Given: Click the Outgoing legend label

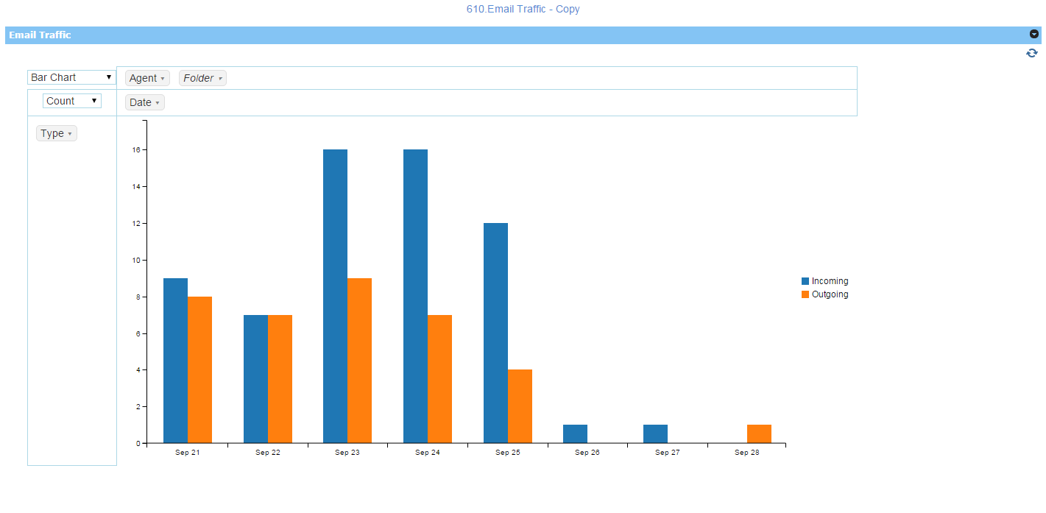Looking at the screenshot, I should coord(830,294).
